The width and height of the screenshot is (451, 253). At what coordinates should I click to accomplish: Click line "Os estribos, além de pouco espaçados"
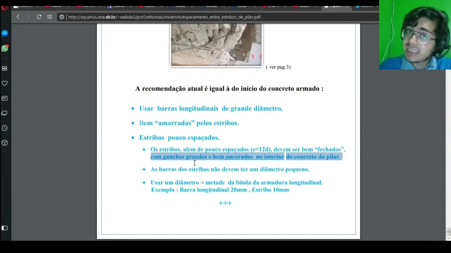click(248, 149)
